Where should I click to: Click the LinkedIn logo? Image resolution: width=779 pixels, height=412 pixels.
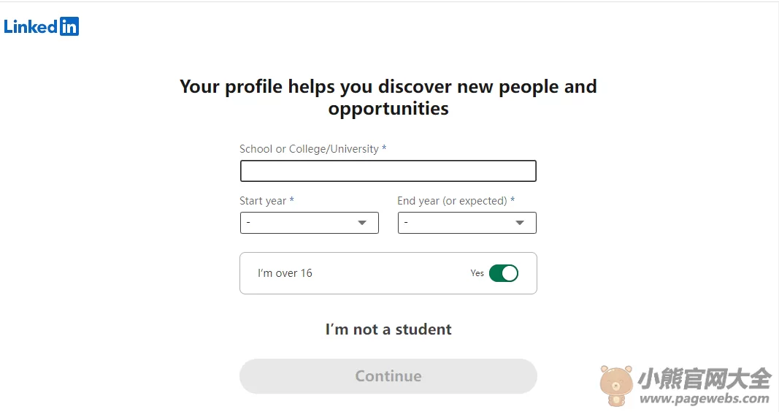[x=41, y=26]
